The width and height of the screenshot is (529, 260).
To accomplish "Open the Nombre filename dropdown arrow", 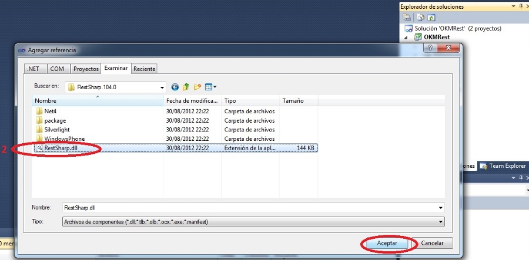I will point(440,208).
